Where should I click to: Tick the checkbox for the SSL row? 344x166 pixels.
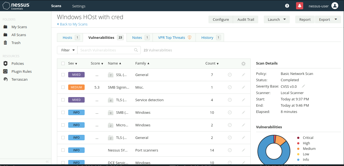coord(63,75)
